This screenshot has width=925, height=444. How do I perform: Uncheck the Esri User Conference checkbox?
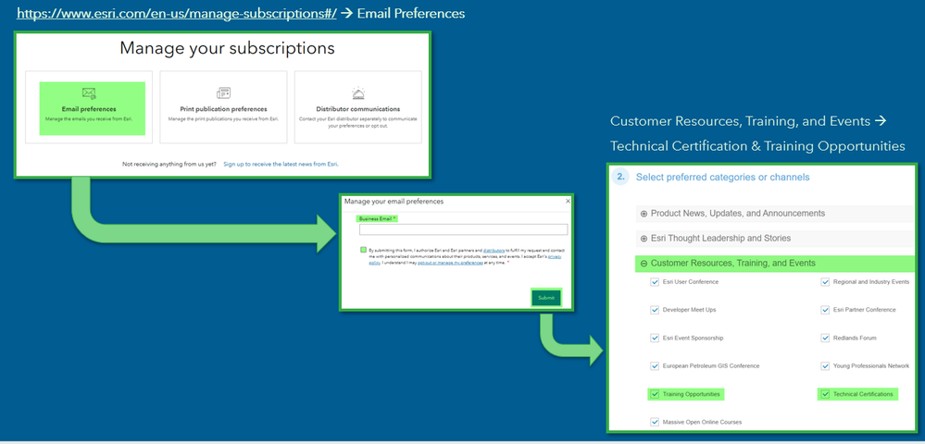click(x=655, y=282)
